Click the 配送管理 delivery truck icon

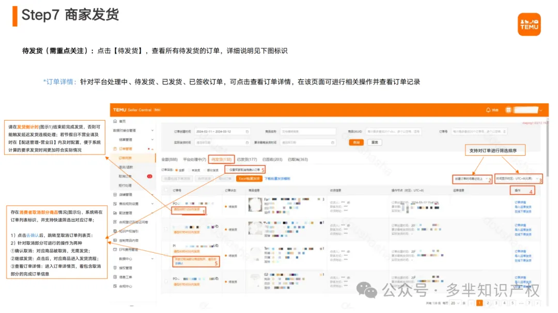115,213
